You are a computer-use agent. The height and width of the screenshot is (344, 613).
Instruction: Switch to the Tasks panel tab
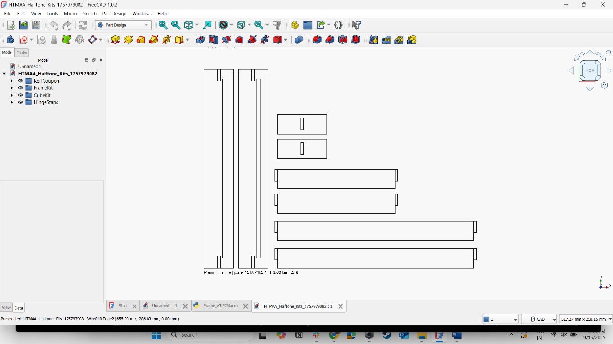[x=22, y=53]
